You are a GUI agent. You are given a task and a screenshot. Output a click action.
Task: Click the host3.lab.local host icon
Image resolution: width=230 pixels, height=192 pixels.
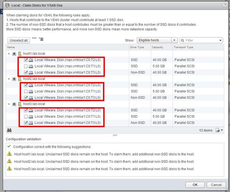[x=20, y=104]
